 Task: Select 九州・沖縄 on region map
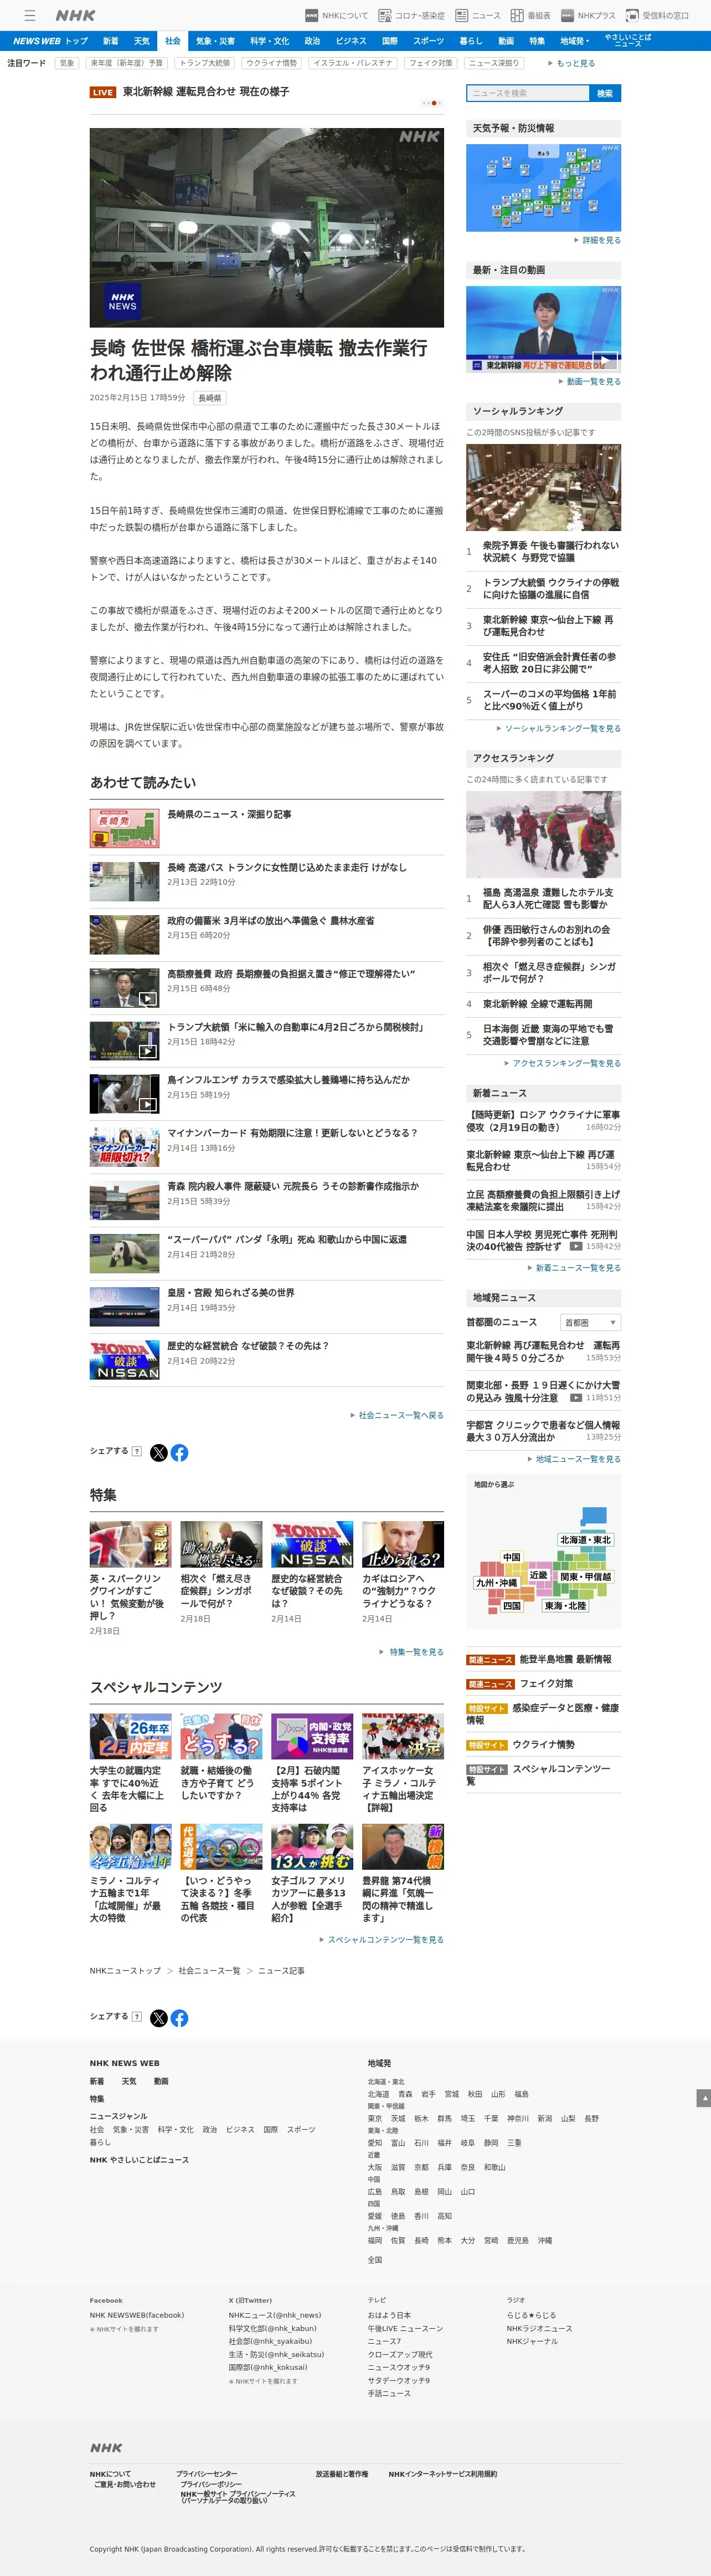coord(496,1583)
